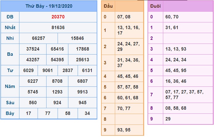
Task: Select Ba prize number 17868
Action: [x=83, y=49]
